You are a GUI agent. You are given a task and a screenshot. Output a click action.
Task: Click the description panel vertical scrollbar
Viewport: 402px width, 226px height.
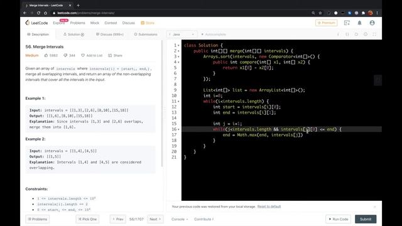tap(162, 104)
